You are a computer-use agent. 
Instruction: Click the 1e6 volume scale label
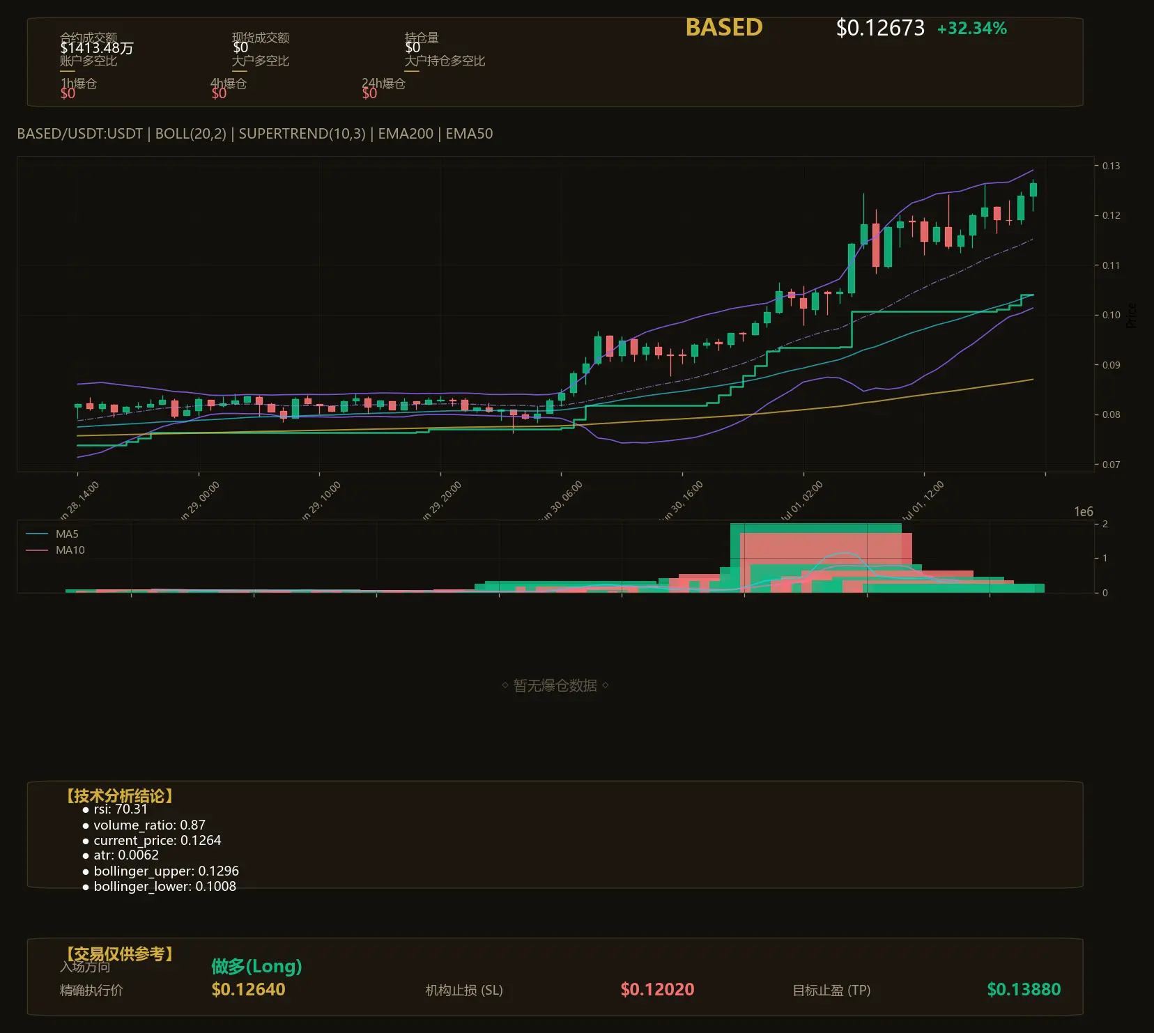point(1084,512)
